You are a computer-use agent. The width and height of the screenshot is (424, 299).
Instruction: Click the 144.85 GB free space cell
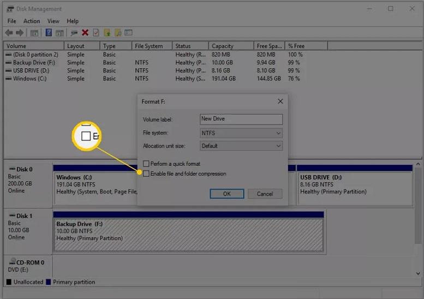[x=269, y=79]
